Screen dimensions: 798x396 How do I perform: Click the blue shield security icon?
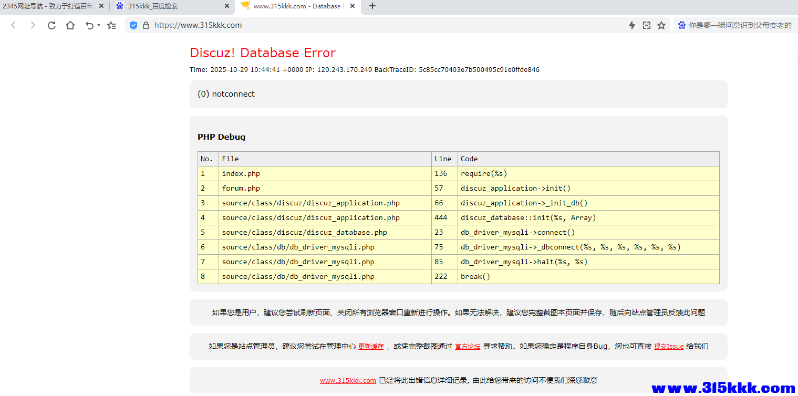pos(133,25)
